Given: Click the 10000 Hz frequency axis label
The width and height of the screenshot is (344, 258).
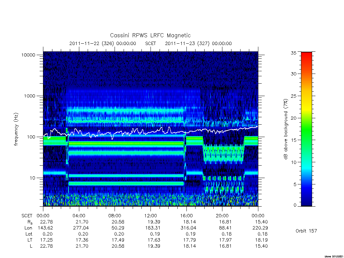Looking at the screenshot, I should (x=28, y=55).
